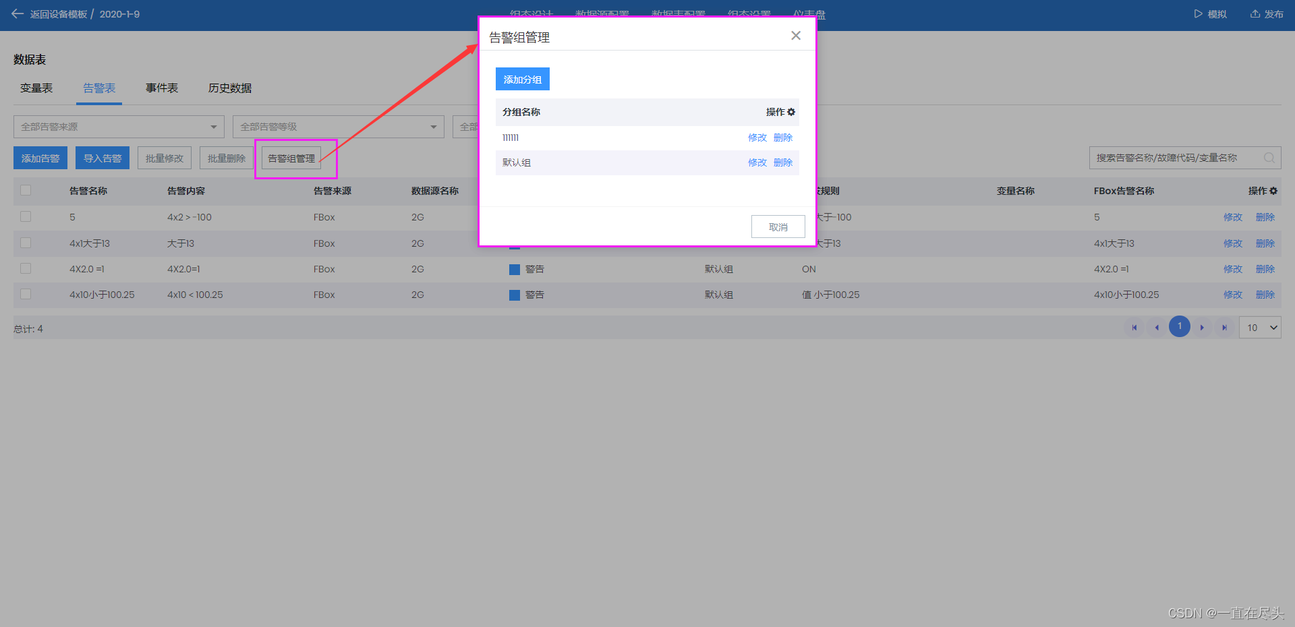Select page 1 in pagination
The height and width of the screenshot is (627, 1295).
point(1180,326)
